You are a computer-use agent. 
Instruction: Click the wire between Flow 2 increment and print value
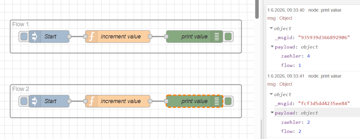pos(158,101)
